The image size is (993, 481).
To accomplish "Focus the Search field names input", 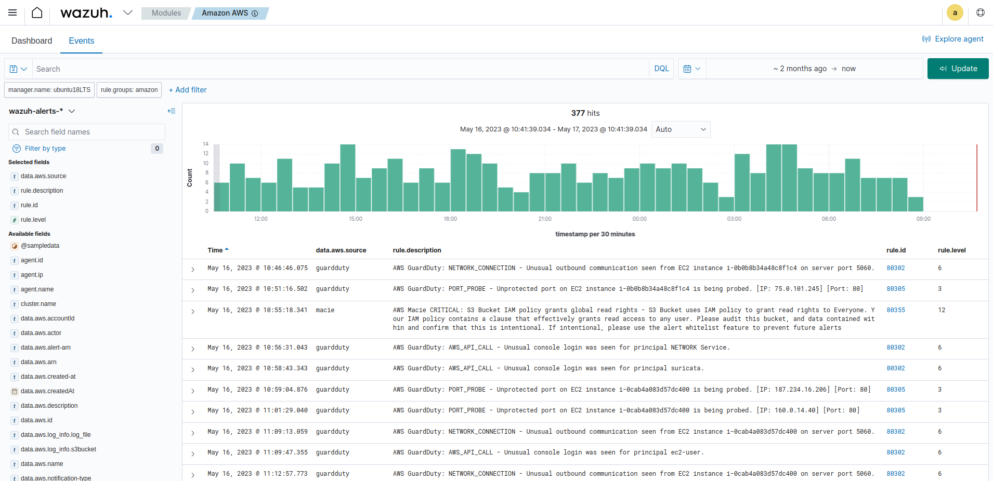I will coord(87,132).
